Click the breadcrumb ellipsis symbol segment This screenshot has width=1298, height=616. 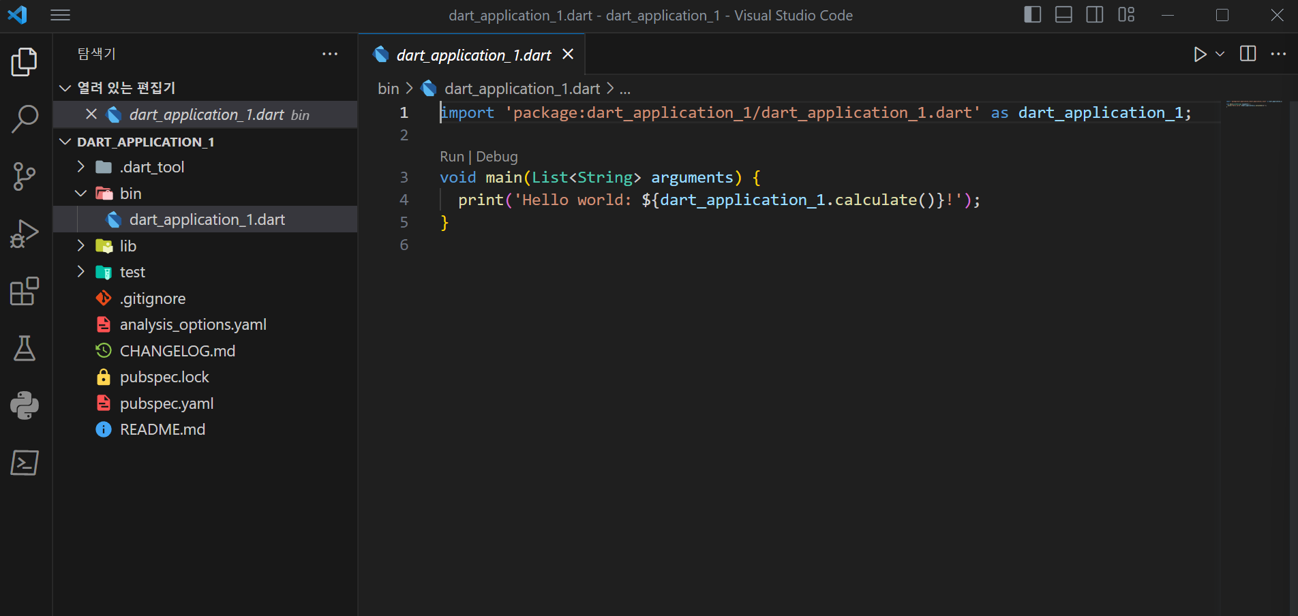coord(624,89)
